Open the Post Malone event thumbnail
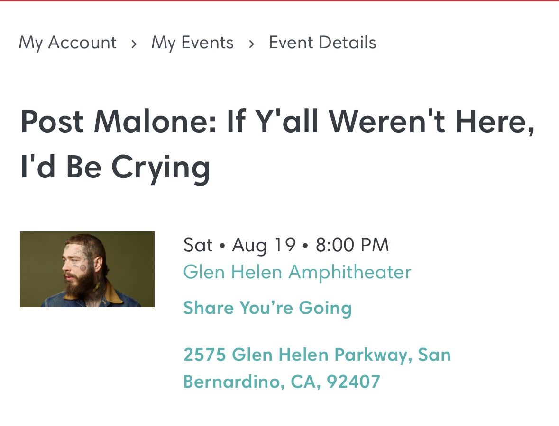The image size is (559, 426). tap(87, 269)
